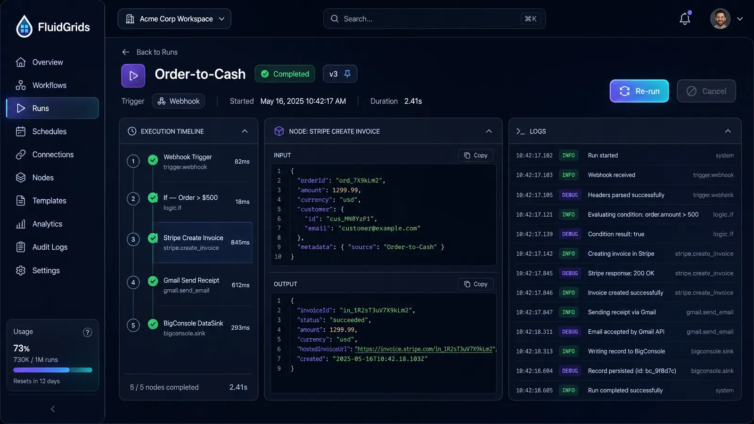The height and width of the screenshot is (424, 754).
Task: Click the Analytics bar chart icon
Action: [x=21, y=224]
